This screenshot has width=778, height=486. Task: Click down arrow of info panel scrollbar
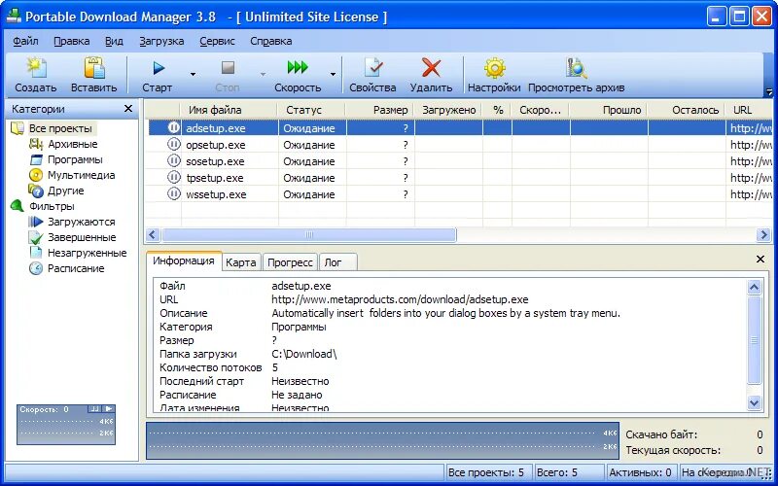pos(755,402)
